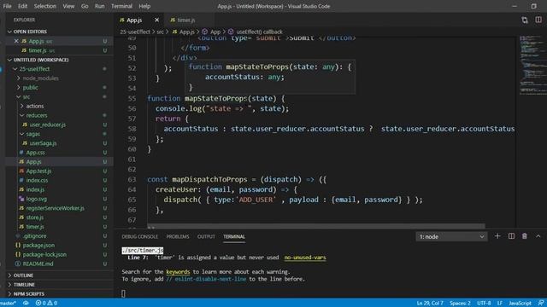Collapse the Open Editors section
The image size is (547, 307).
tap(30, 32)
